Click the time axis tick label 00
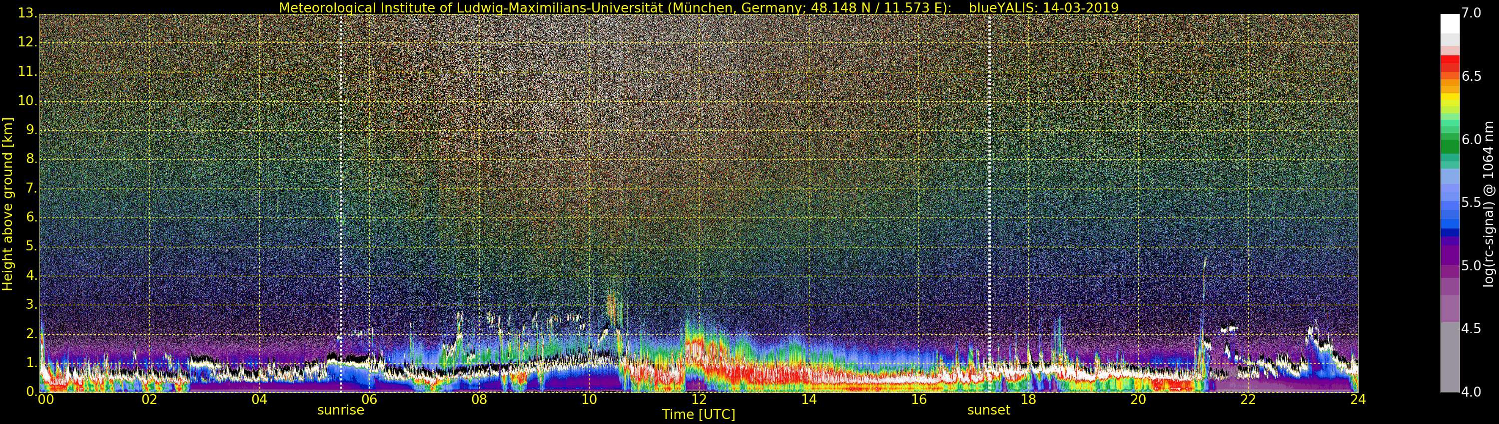Image resolution: width=1499 pixels, height=424 pixels. 45,400
